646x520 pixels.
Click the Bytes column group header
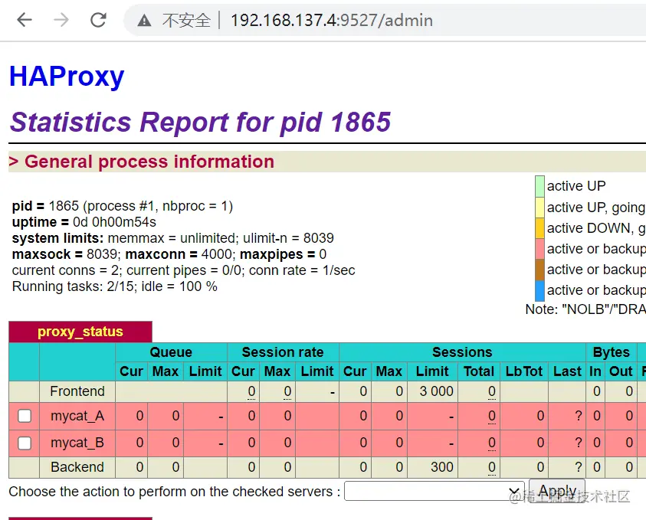click(612, 352)
